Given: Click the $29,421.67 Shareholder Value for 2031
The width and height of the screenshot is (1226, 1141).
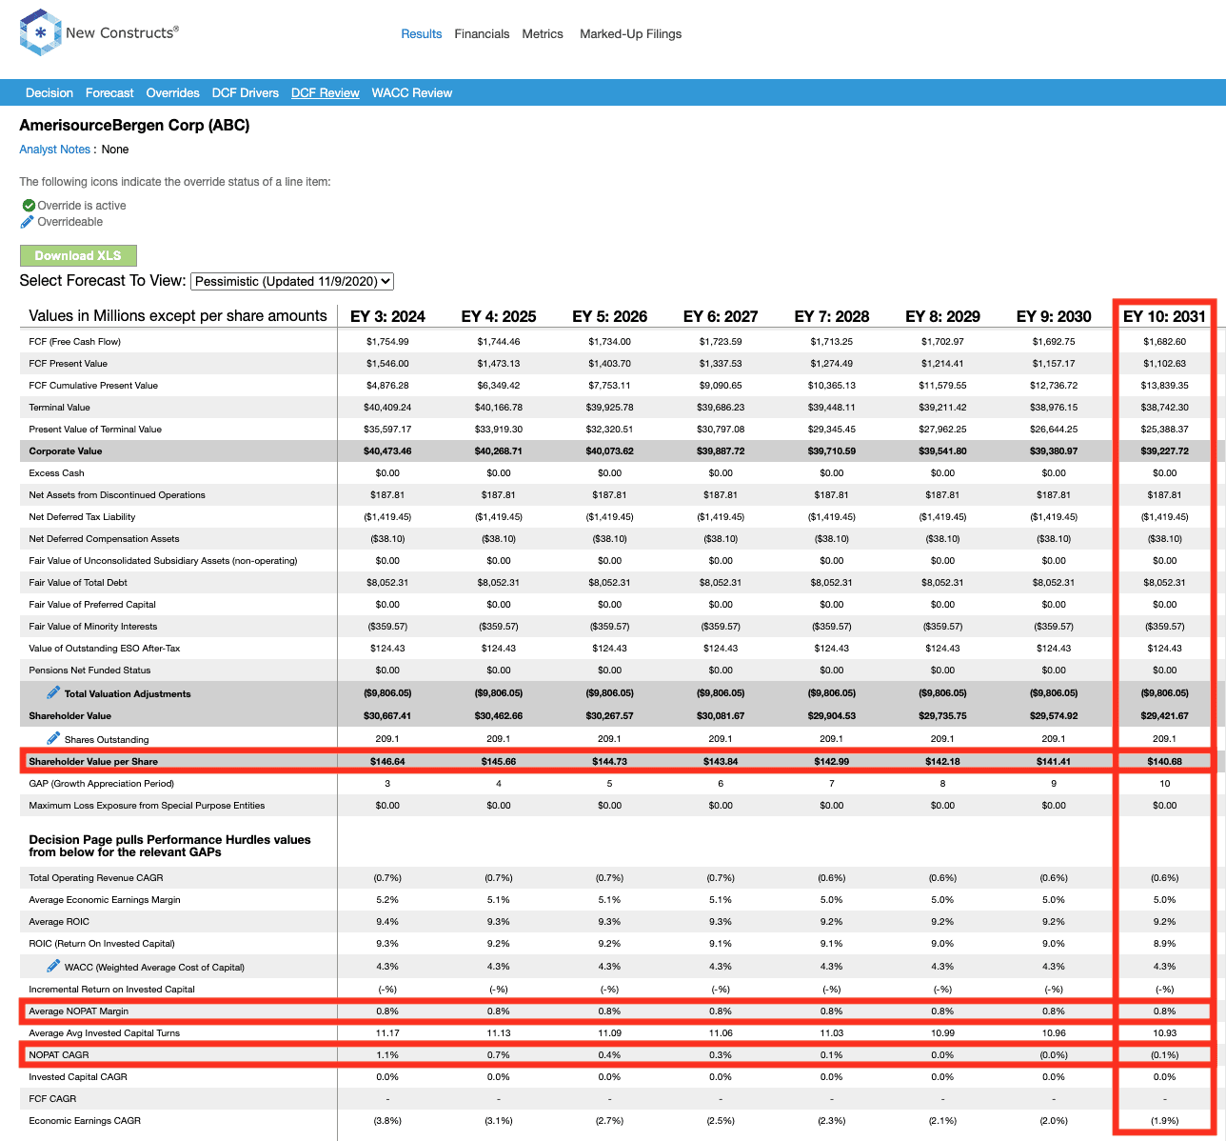Looking at the screenshot, I should click(1164, 715).
